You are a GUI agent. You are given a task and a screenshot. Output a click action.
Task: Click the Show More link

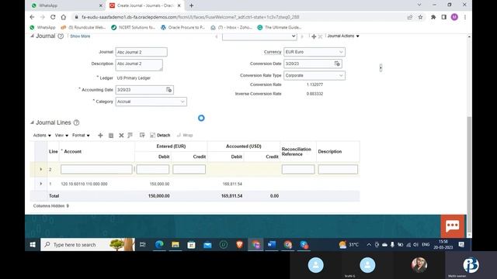pyautogui.click(x=80, y=36)
